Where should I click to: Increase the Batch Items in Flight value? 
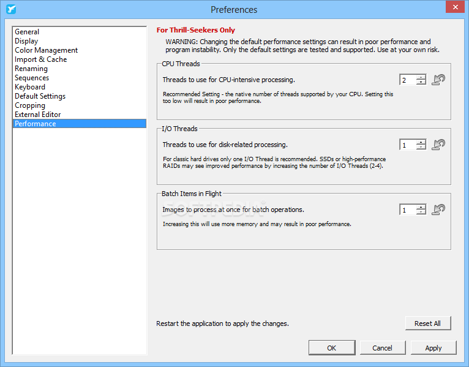tap(421, 207)
